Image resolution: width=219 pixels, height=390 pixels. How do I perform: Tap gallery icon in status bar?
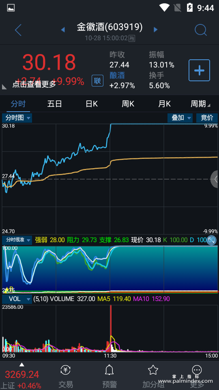[x=11, y=8]
